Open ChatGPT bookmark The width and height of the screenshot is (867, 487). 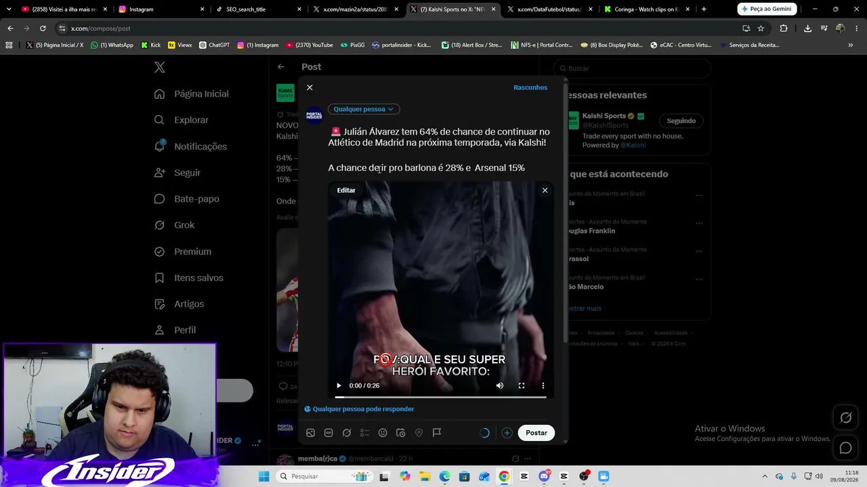point(215,45)
